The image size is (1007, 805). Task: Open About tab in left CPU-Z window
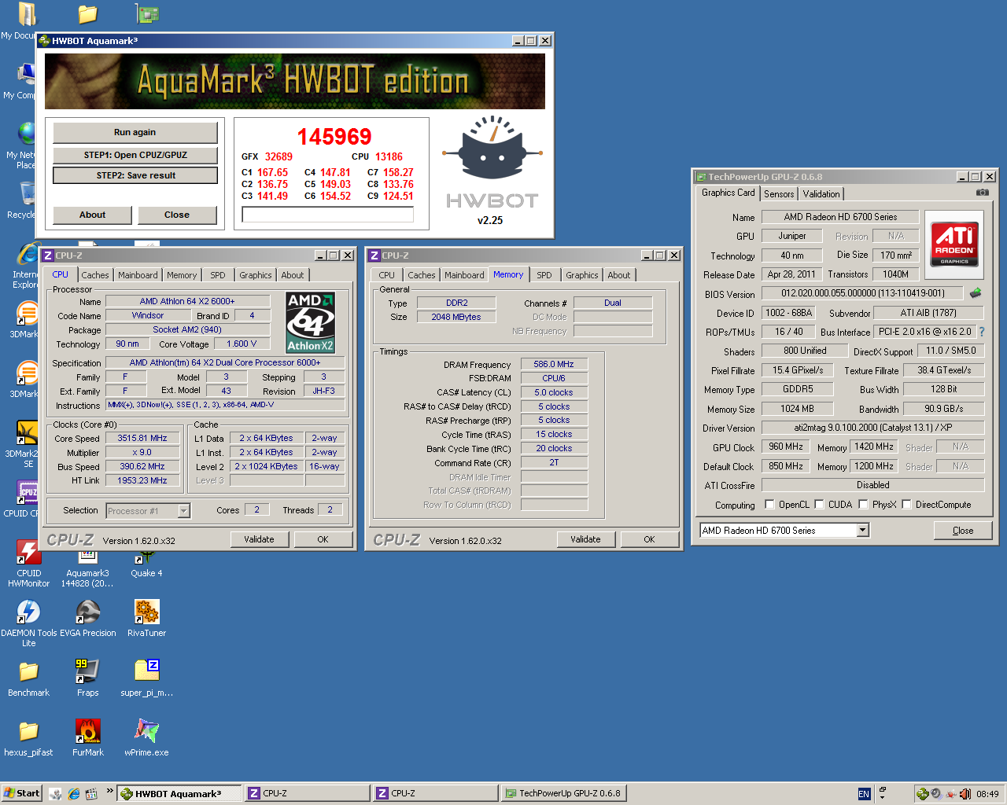pos(293,275)
